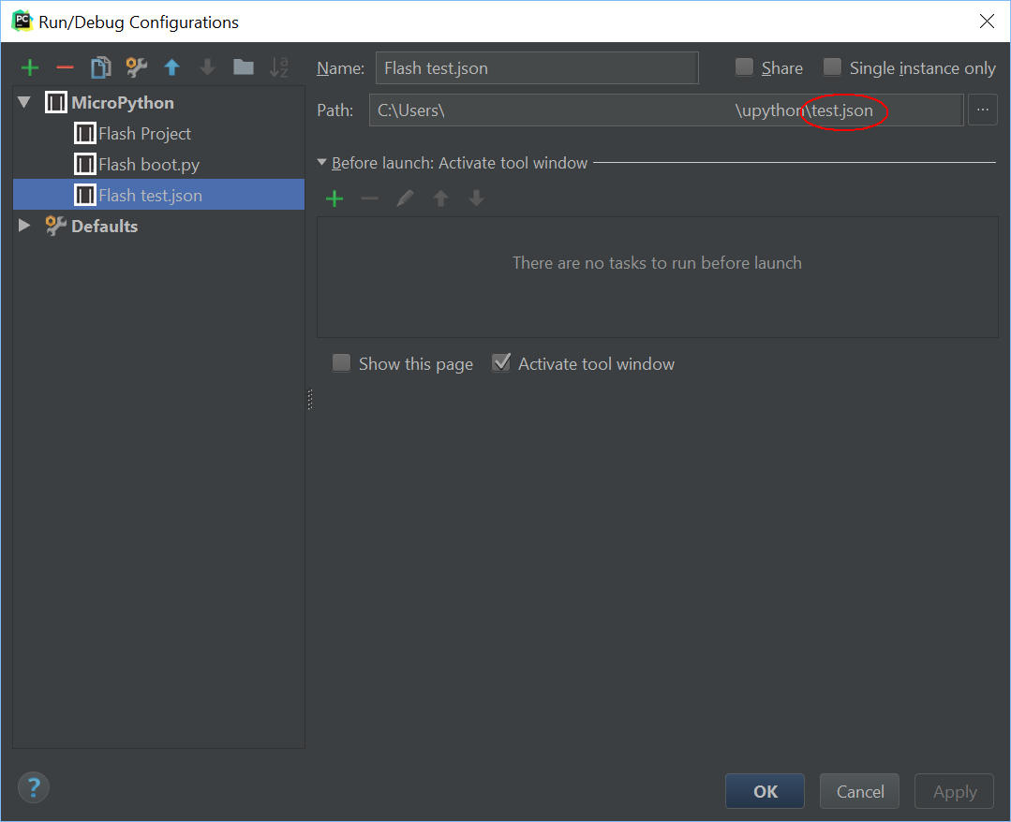Image resolution: width=1011 pixels, height=822 pixels.
Task: Click in the Name input field
Action: point(537,67)
